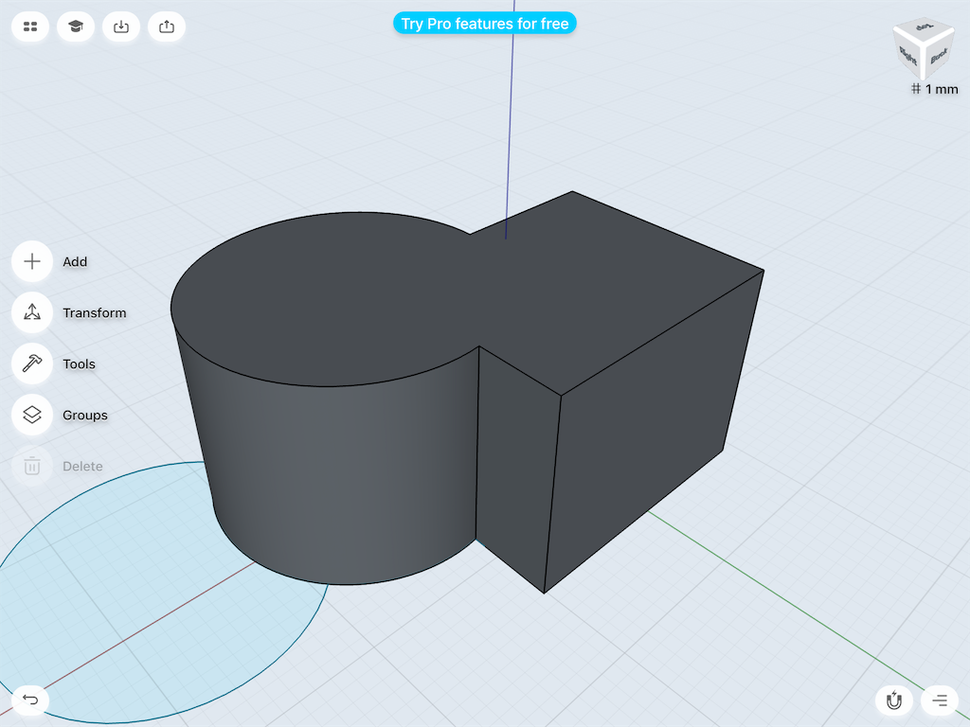The height and width of the screenshot is (727, 970).
Task: Toggle the magnet snapping button
Action: pyautogui.click(x=894, y=700)
